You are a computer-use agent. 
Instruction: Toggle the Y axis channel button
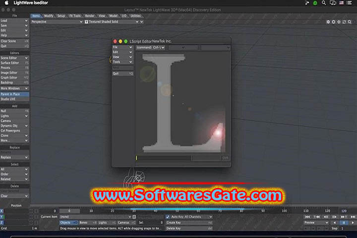tap(2, 217)
